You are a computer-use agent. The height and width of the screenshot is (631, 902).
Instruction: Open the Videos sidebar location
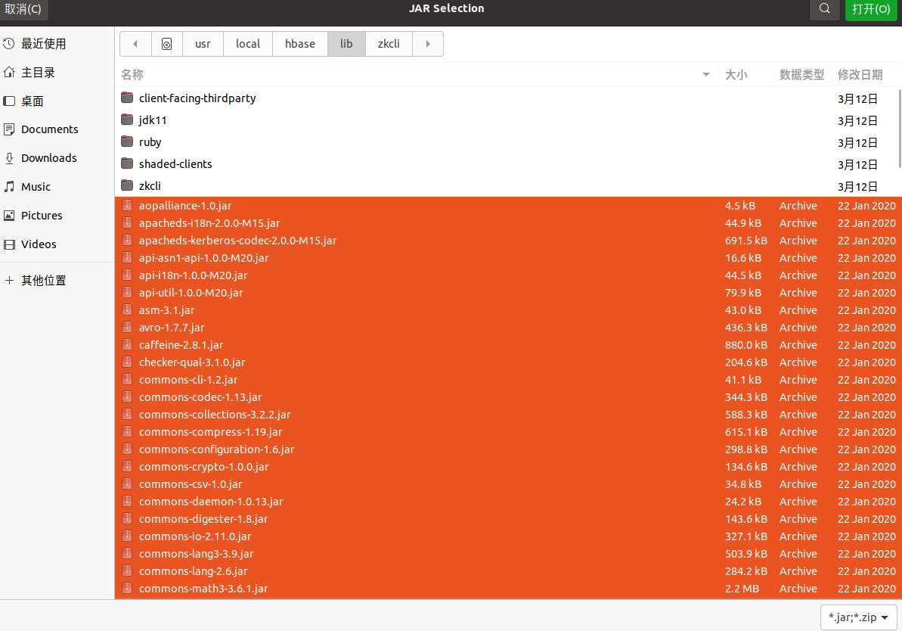[x=38, y=244]
